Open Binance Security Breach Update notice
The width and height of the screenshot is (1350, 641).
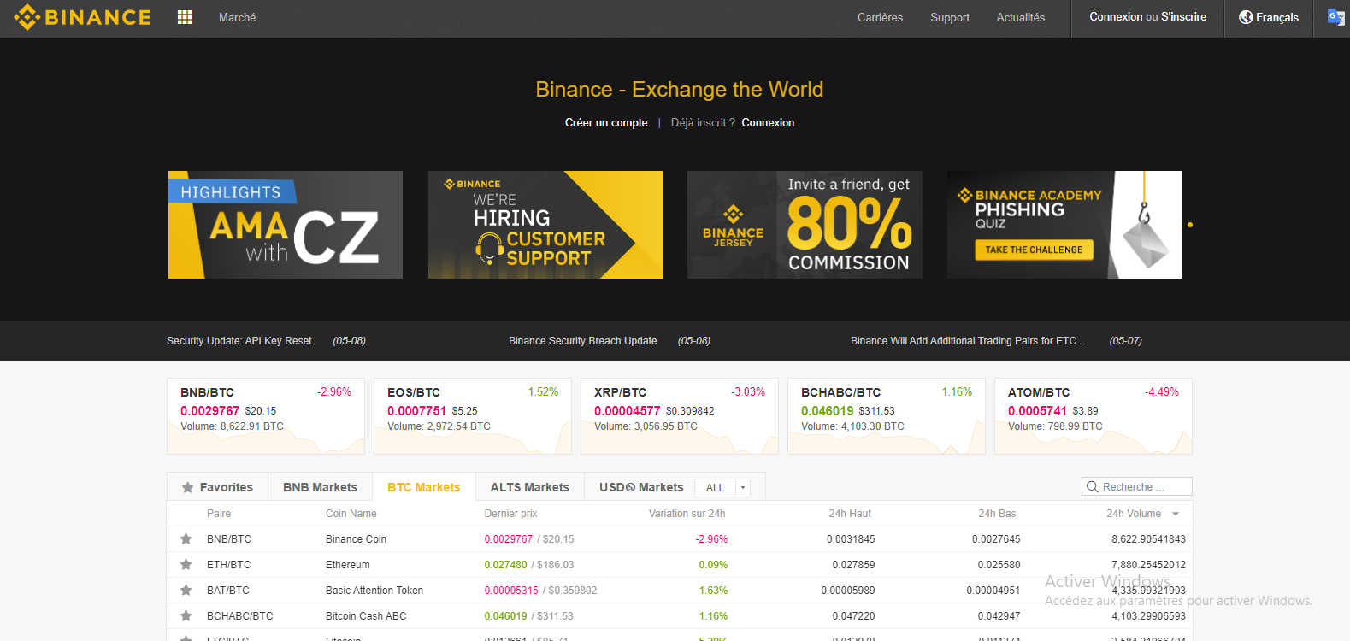click(583, 341)
